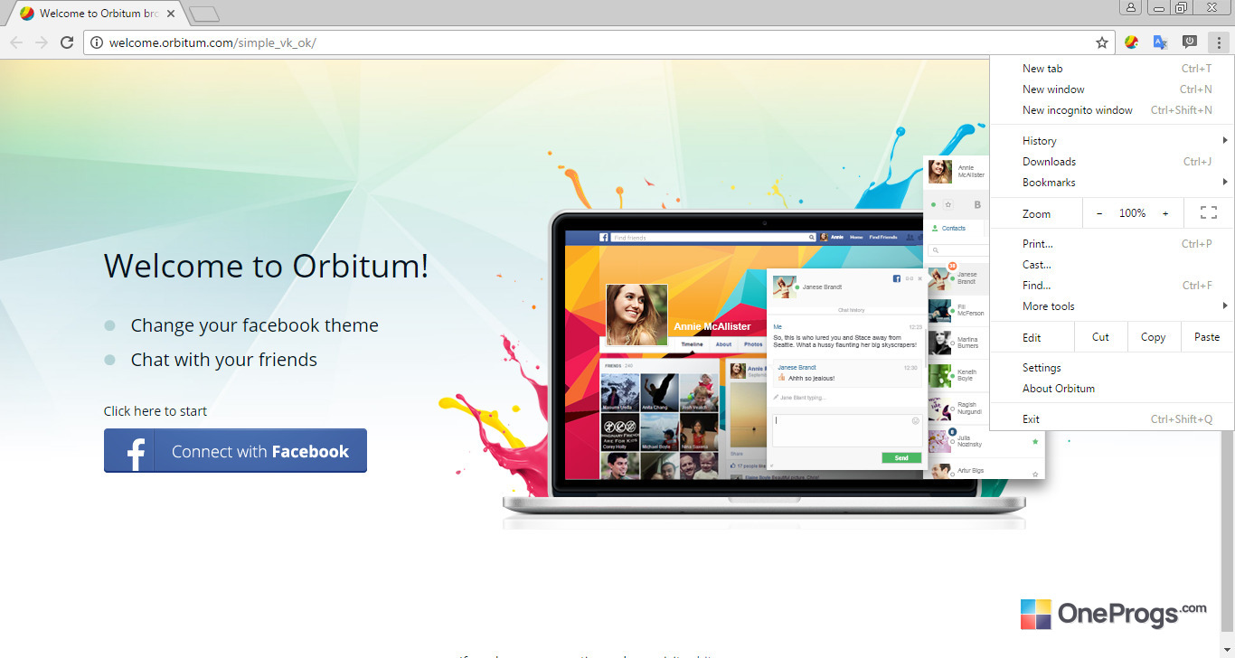Expand the History submenu
This screenshot has width=1235, height=658.
[1112, 141]
